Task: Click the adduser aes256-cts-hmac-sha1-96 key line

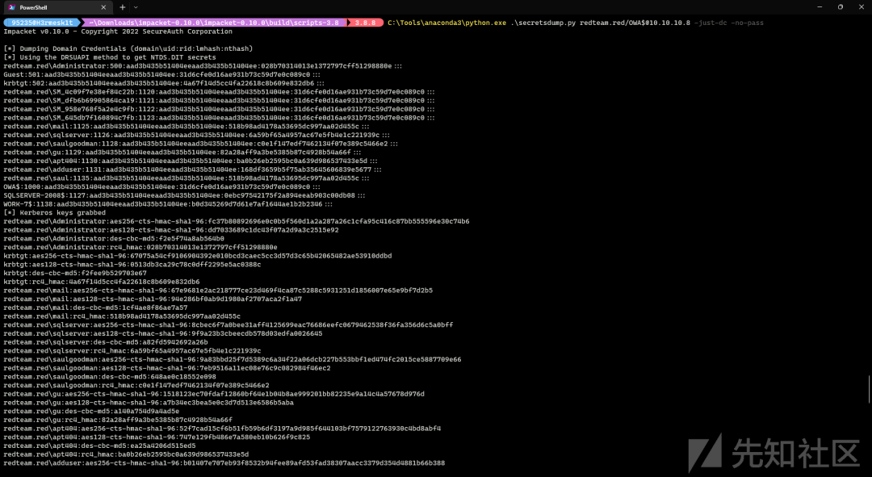Action: 224,463
